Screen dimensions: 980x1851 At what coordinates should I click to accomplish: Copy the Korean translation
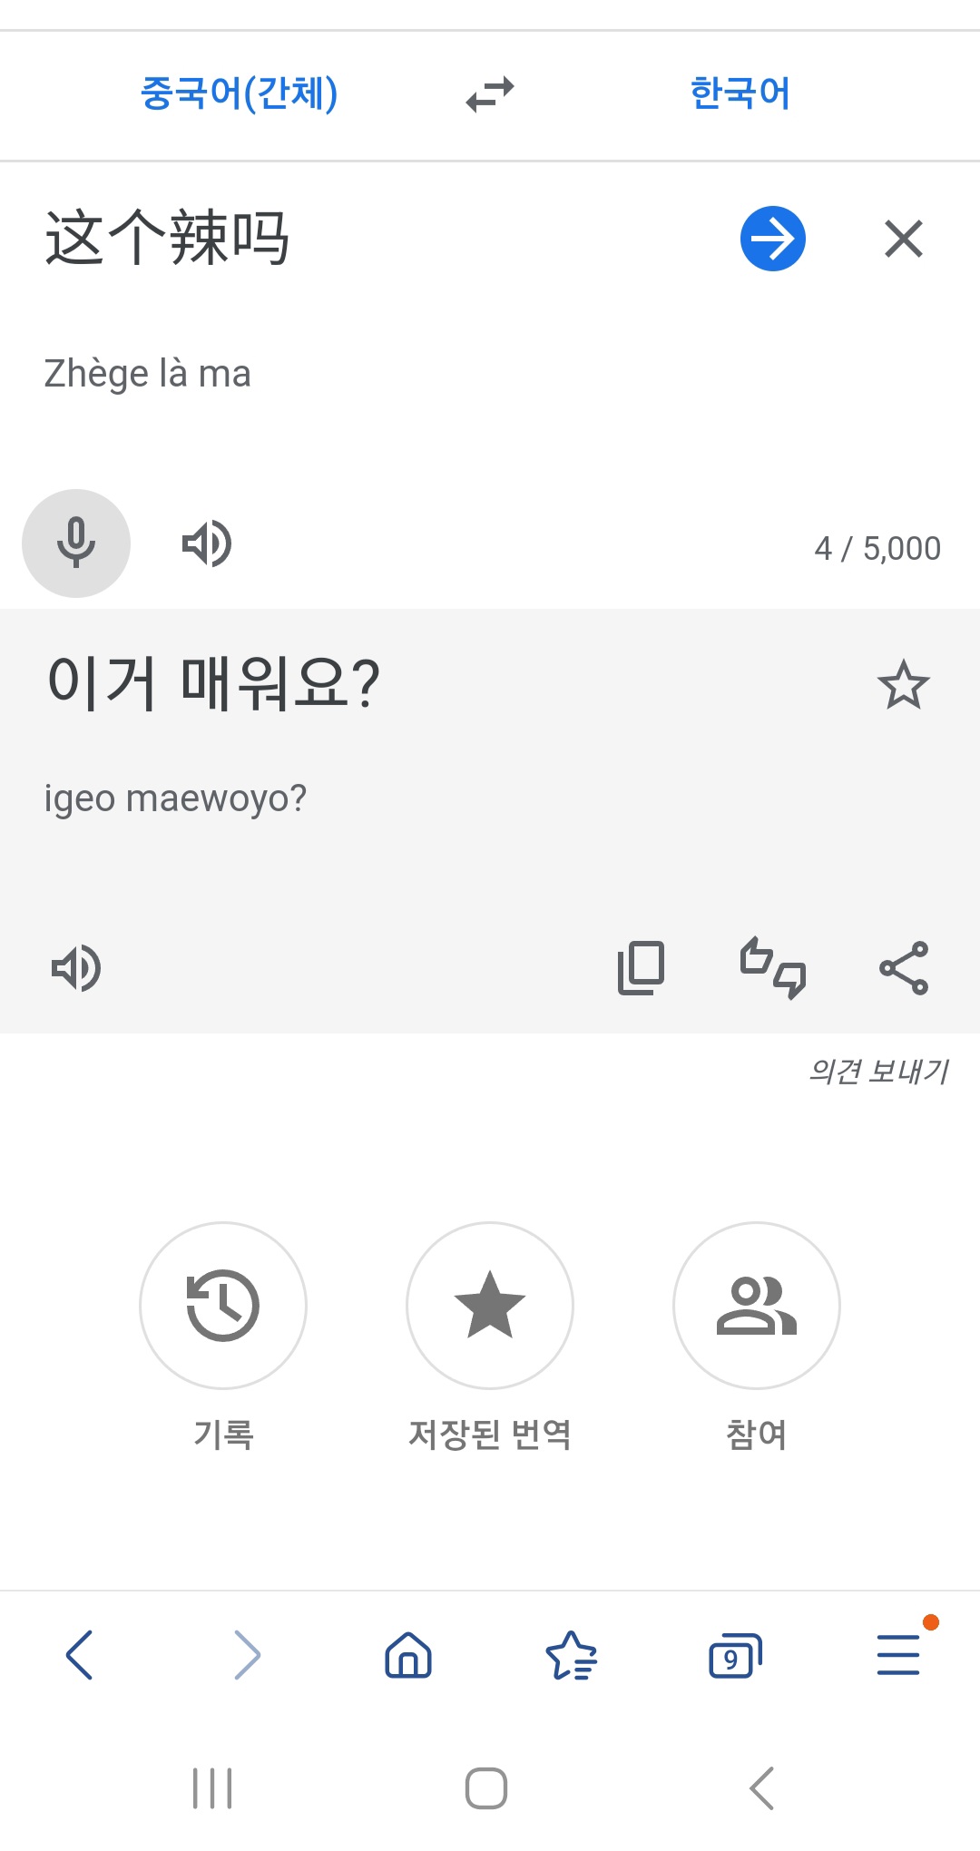tap(641, 968)
